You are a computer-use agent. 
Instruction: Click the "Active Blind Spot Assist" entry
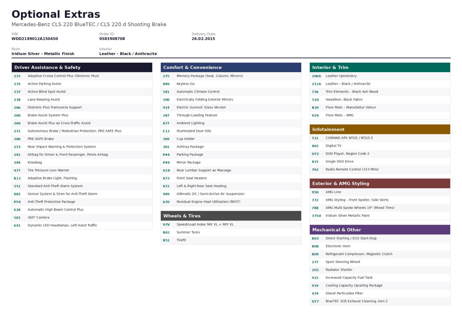pyautogui.click(x=82, y=92)
